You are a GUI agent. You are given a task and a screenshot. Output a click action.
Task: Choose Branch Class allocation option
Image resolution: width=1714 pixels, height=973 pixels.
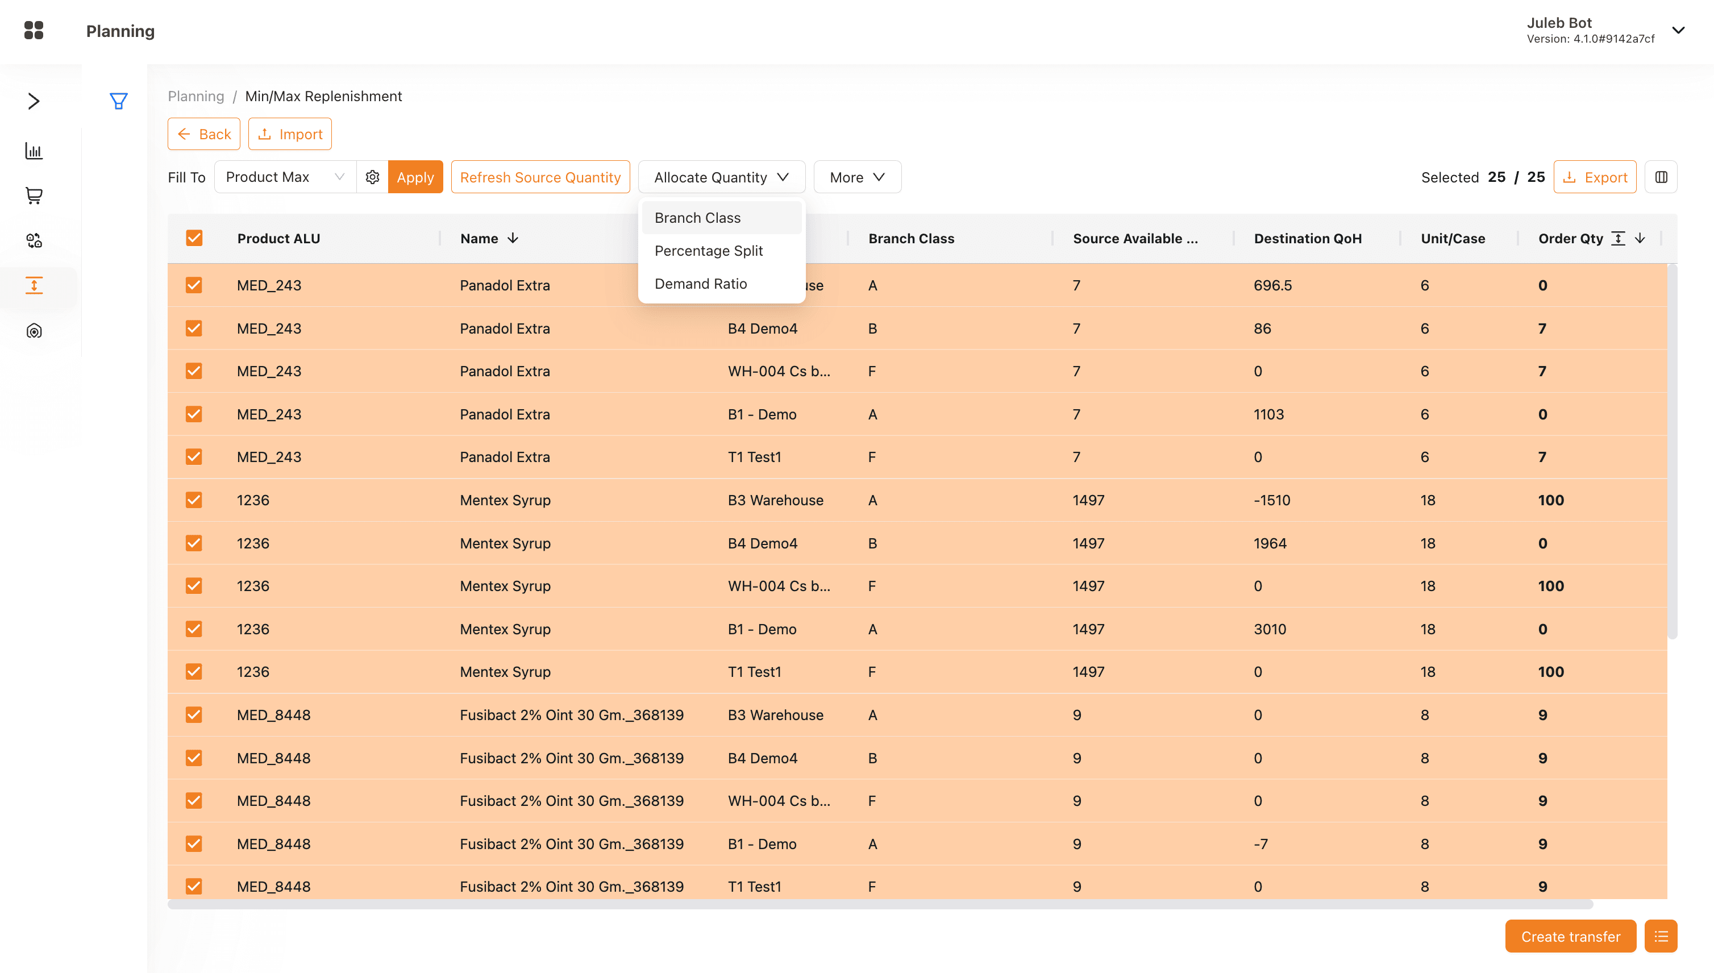coord(722,218)
